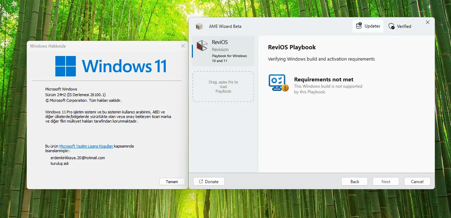Click the "Playbook for Windows 10 and 11" text
451x218 pixels.
click(229, 58)
